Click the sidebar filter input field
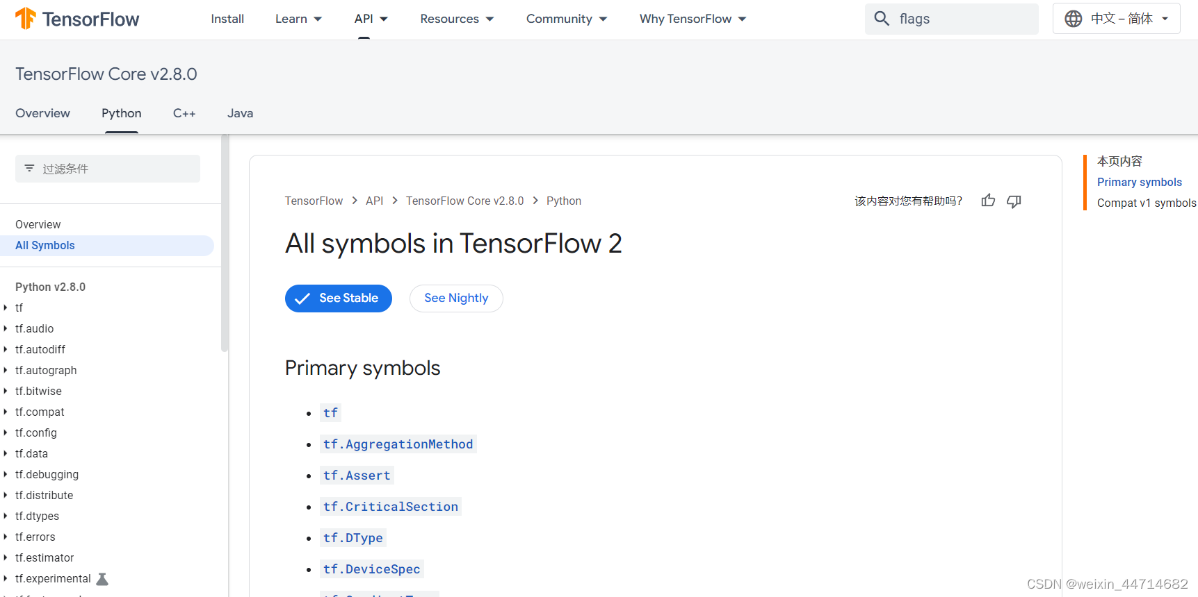The height and width of the screenshot is (597, 1198). tap(108, 169)
